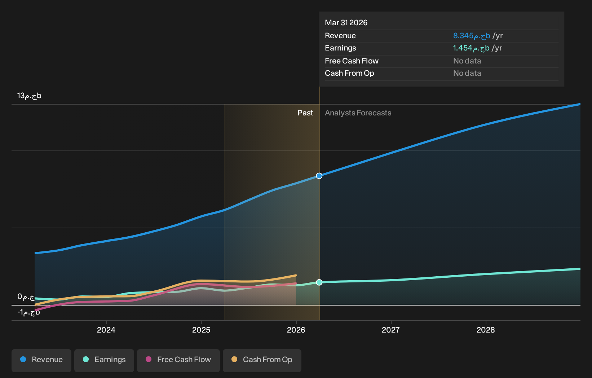592x378 pixels.
Task: Click 'No data' beside Free Cash Flow
Action: [x=467, y=61]
